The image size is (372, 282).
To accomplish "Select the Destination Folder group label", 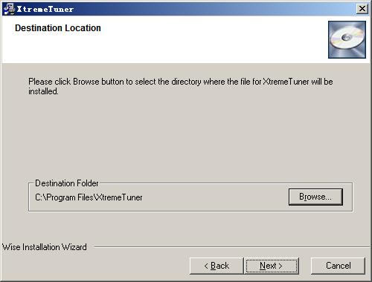I will pyautogui.click(x=67, y=183).
